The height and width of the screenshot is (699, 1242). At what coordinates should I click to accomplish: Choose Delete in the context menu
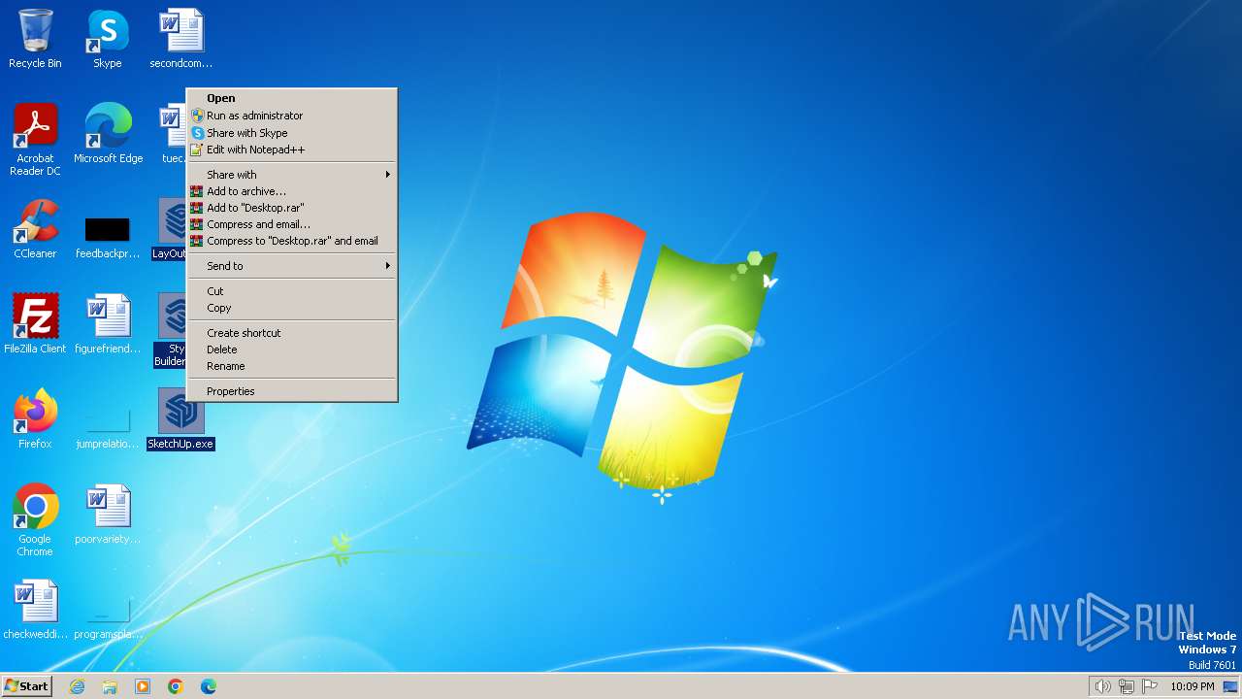292,349
